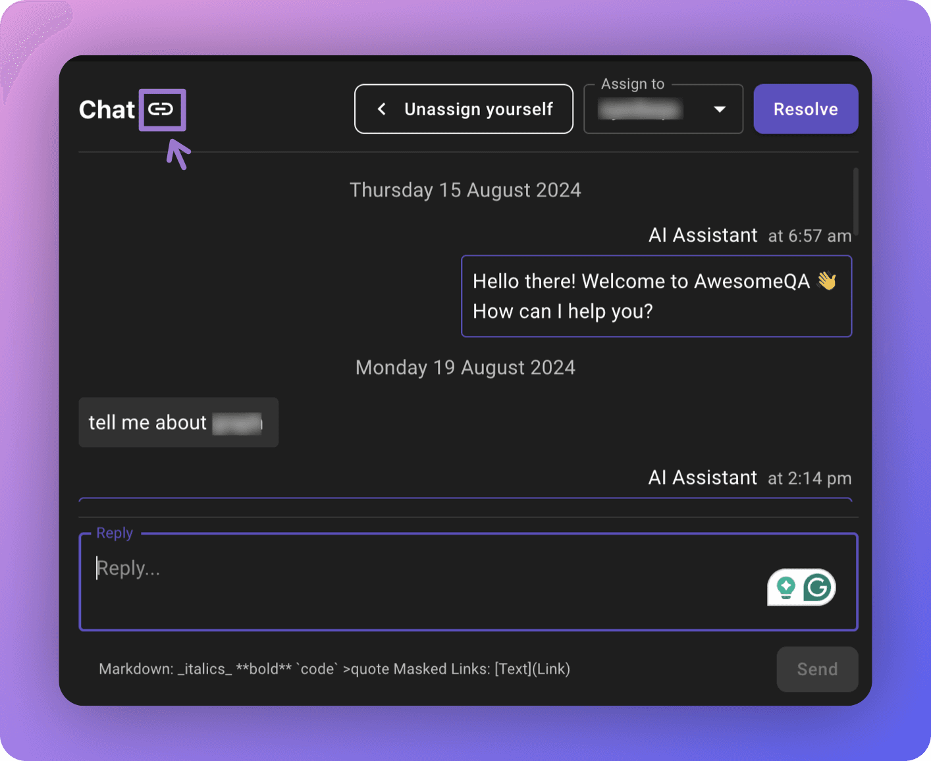This screenshot has width=931, height=761.
Task: Click the back chevron beside Unassign yourself
Action: click(382, 109)
